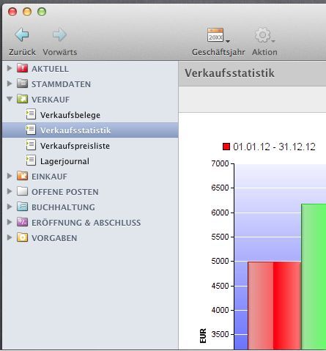Click the Vorwärts forward arrow icon
Screen dimensions: 326x351
59,34
